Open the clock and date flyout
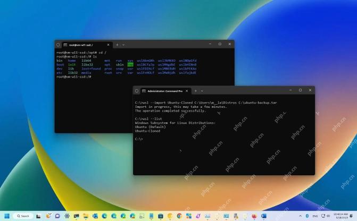This screenshot has width=357, height=221. 341,216
